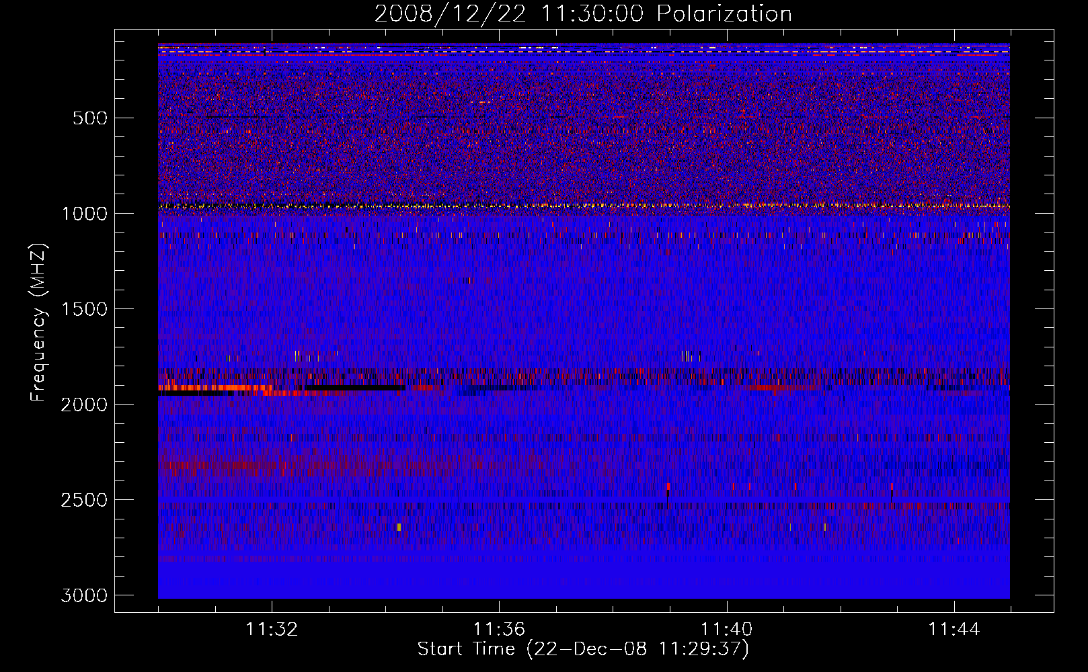Click the "Start Time (22-Dec-08 11:29:37)" axis label
The width and height of the screenshot is (1088, 672).
(583, 649)
